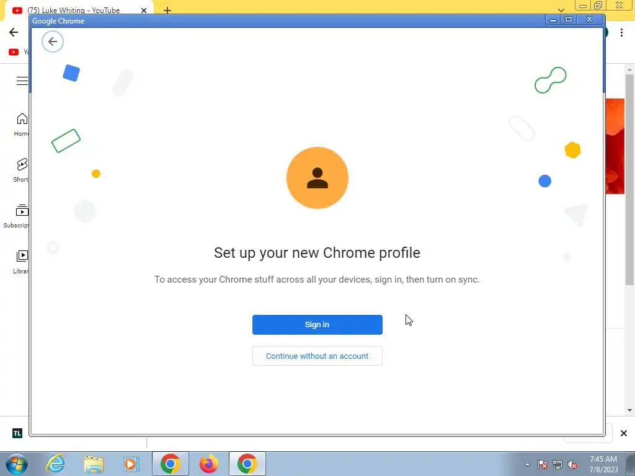Image resolution: width=635 pixels, height=476 pixels.
Task: Open Action Center flag icon in tray
Action: click(x=543, y=464)
